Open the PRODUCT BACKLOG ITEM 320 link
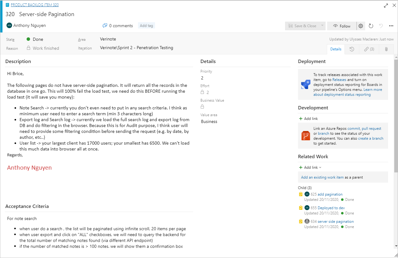The height and width of the screenshot is (258, 398). click(35, 5)
